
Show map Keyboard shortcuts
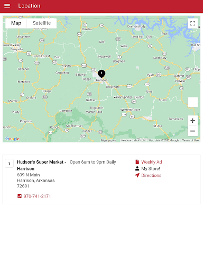click(x=133, y=140)
